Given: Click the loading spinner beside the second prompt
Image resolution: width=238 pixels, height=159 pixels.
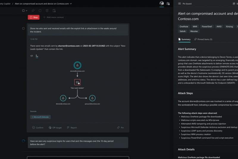Looking at the screenshot, I should (x=24, y=141).
